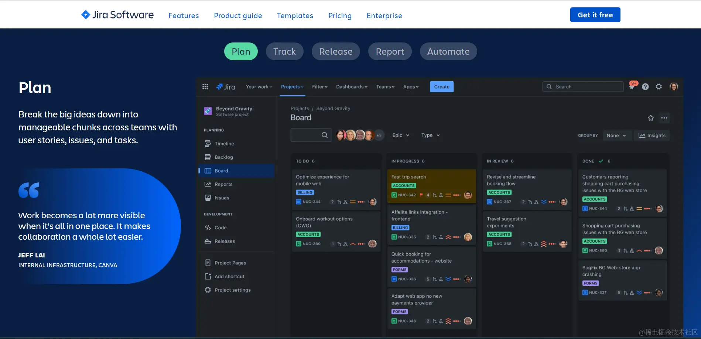Open the Type filter dropdown
This screenshot has width=701, height=339.
430,135
